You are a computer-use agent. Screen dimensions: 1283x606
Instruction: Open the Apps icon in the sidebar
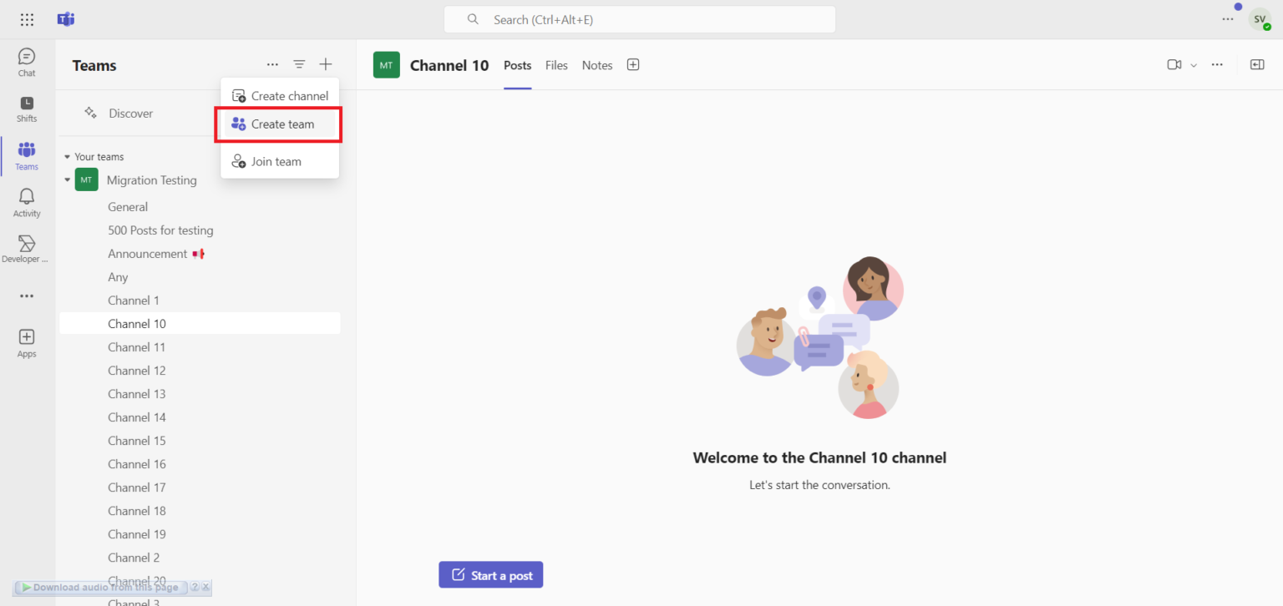click(26, 341)
